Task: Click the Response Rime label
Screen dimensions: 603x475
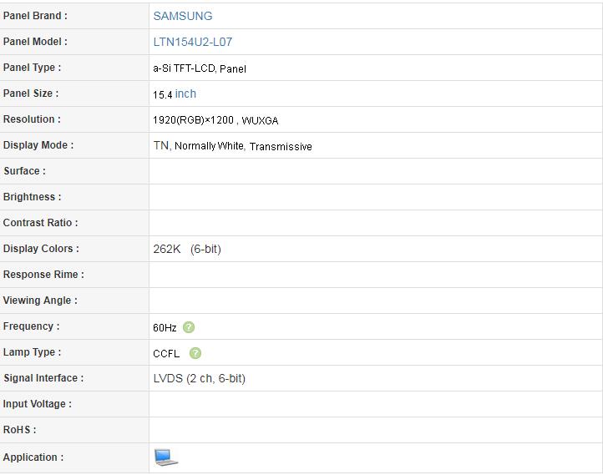Action: pyautogui.click(x=43, y=275)
